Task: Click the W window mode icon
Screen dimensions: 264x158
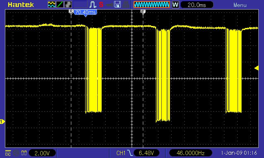Action: [175, 5]
